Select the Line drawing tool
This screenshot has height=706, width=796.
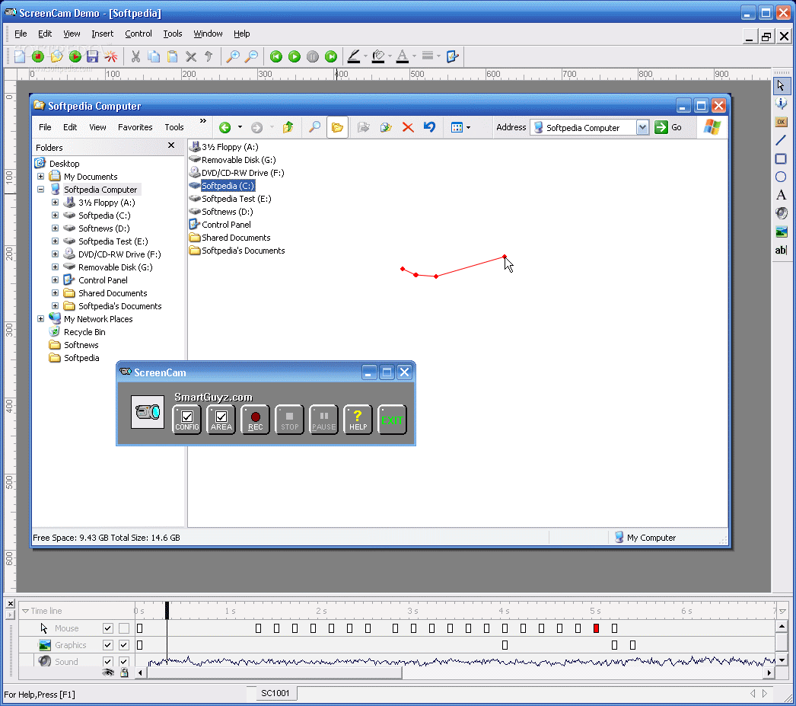[782, 140]
